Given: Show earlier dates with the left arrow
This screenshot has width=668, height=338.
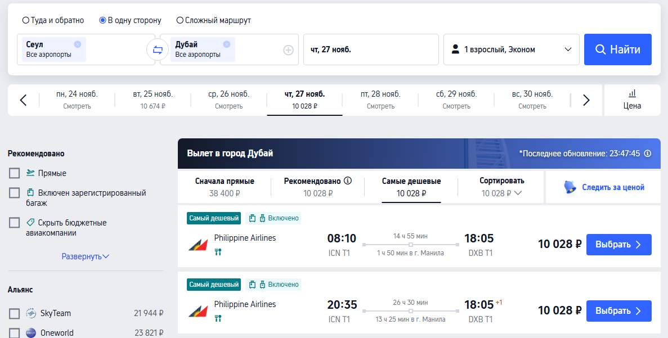Looking at the screenshot, I should click(24, 101).
